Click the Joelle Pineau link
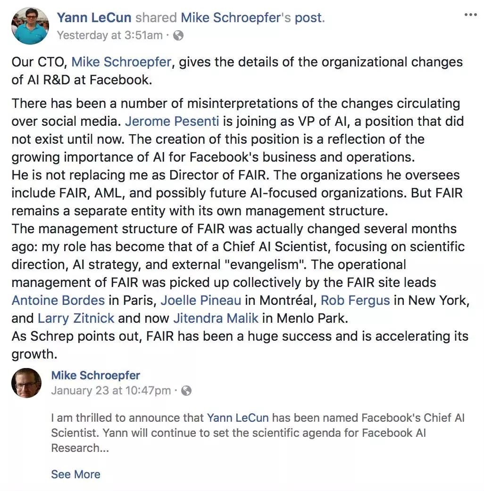Image resolution: width=484 pixels, height=491 pixels. pos(201,300)
